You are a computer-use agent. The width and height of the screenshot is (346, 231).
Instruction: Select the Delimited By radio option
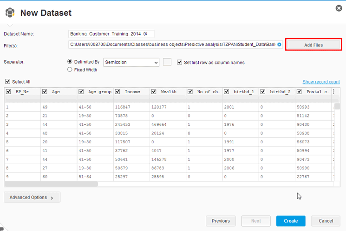70,62
